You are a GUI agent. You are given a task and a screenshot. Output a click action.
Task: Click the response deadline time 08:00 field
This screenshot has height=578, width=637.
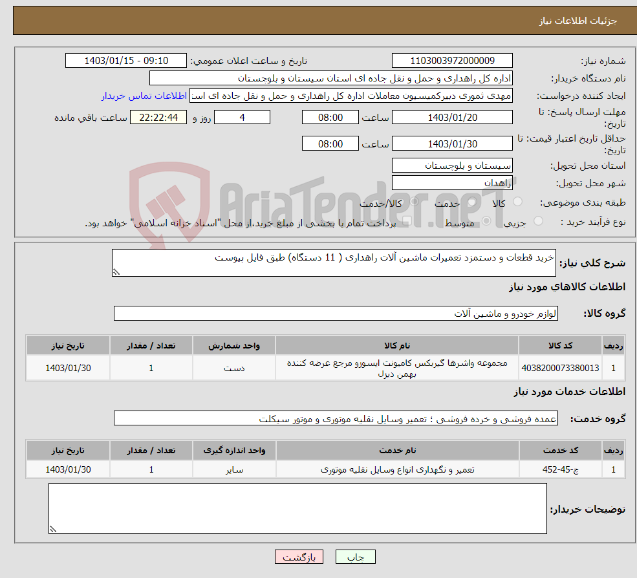pyautogui.click(x=330, y=118)
